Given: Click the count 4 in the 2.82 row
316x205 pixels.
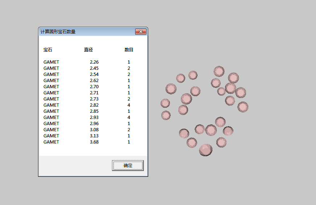Looking at the screenshot, I should tap(129, 105).
